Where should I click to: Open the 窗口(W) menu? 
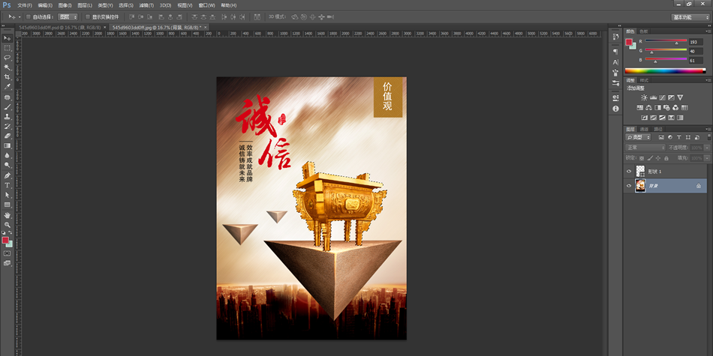click(x=207, y=5)
